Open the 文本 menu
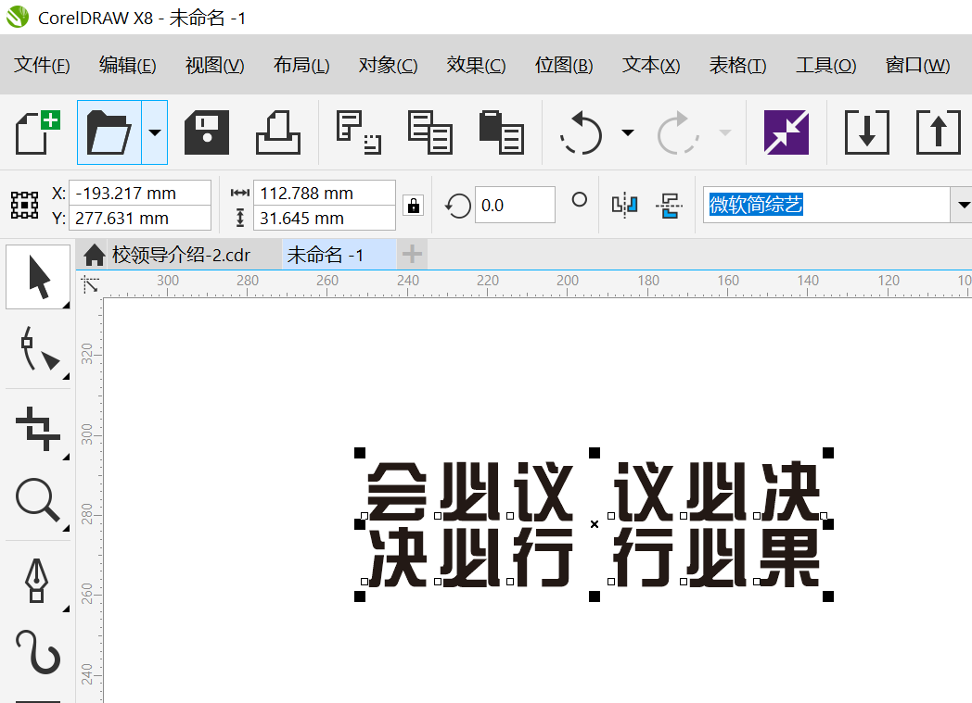The height and width of the screenshot is (703, 972). click(649, 65)
